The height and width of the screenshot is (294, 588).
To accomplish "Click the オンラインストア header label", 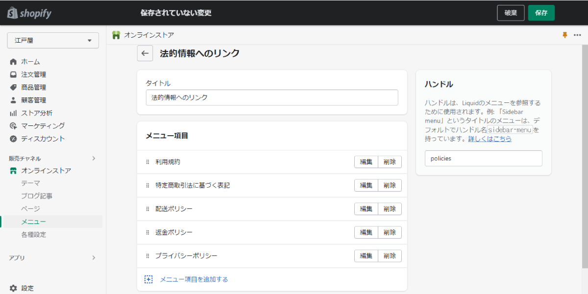I will tap(149, 35).
